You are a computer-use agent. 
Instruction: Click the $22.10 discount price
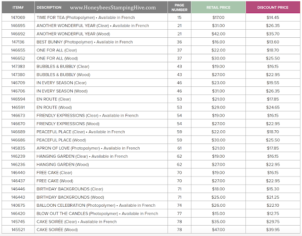click(273, 206)
